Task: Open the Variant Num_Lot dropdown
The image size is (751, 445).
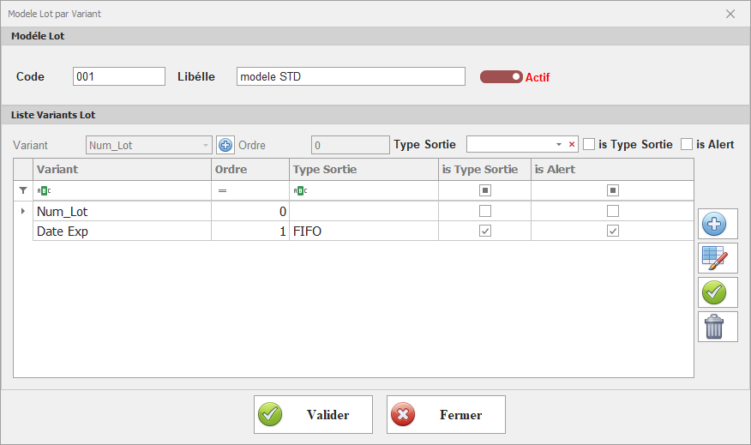Action: click(x=205, y=145)
